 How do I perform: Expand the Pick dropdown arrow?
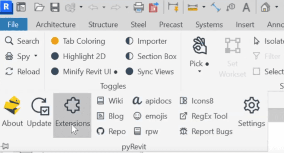pyautogui.click(x=199, y=71)
